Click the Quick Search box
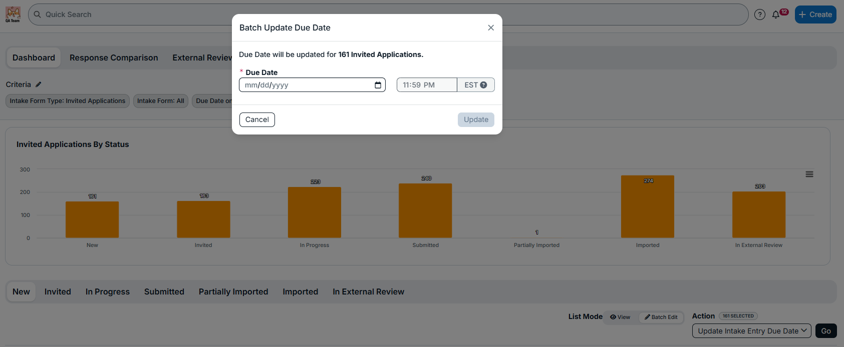Image resolution: width=844 pixels, height=347 pixels. coord(388,14)
